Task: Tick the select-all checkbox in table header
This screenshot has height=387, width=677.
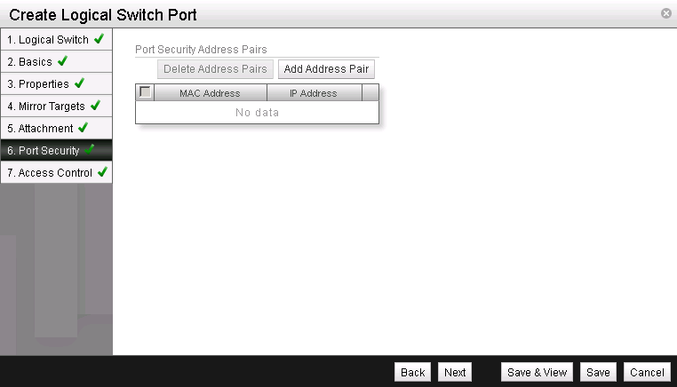Action: pos(145,92)
